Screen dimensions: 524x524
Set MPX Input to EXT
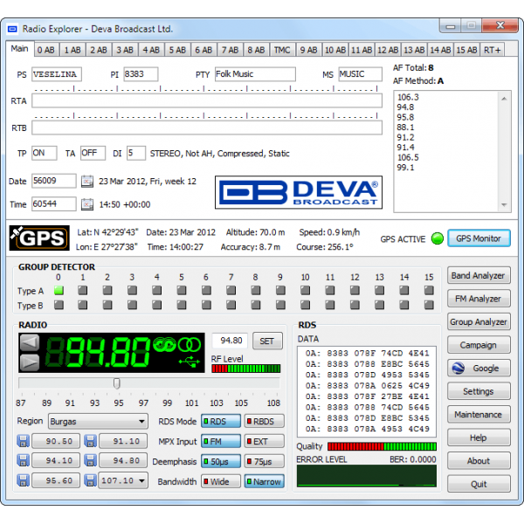(x=265, y=441)
